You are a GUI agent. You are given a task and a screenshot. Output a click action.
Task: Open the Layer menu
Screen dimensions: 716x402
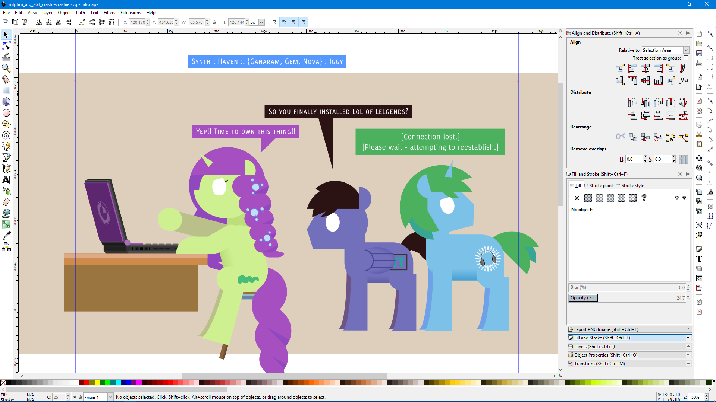click(x=47, y=13)
